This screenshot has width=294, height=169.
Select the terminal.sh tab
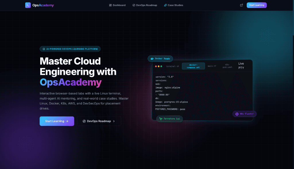(173, 66)
